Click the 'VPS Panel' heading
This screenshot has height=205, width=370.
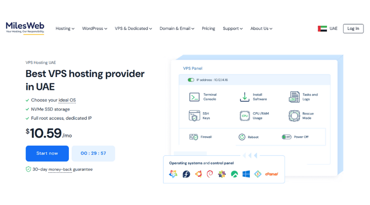[192, 69]
